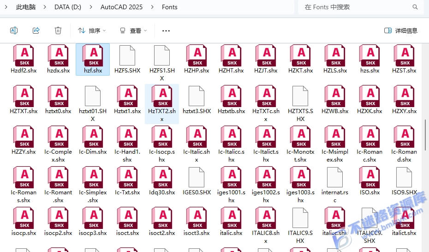Select the HZLS.shx font file

[x=335, y=60]
